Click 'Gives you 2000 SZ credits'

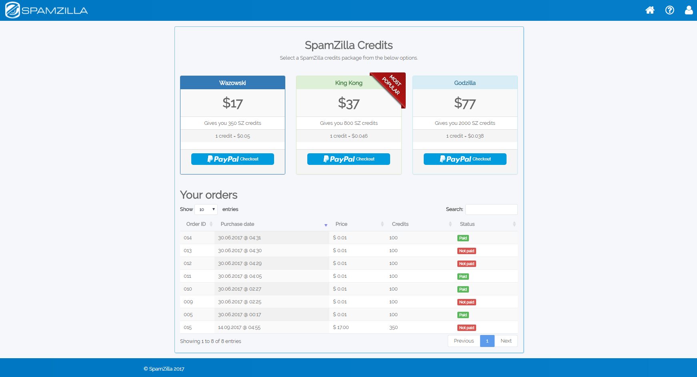pos(465,123)
